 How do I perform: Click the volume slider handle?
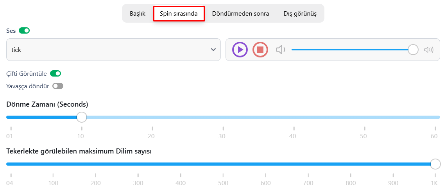click(413, 50)
